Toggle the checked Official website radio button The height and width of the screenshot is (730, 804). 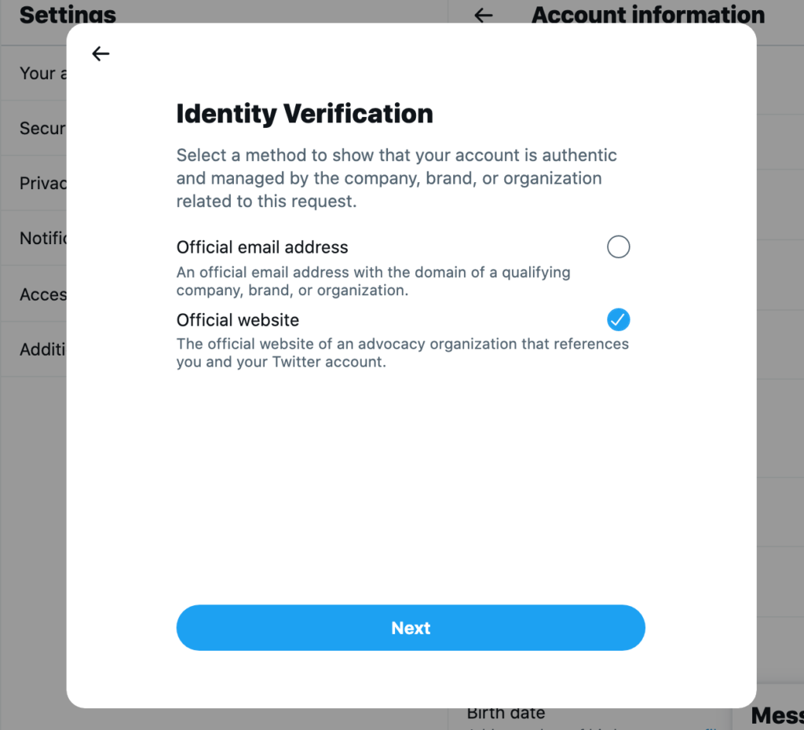[619, 319]
